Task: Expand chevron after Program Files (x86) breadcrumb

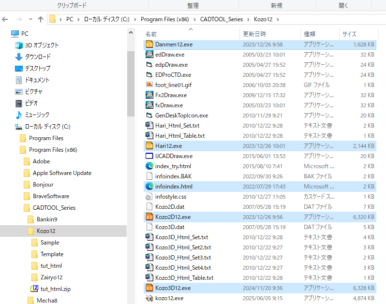Action: (x=194, y=19)
